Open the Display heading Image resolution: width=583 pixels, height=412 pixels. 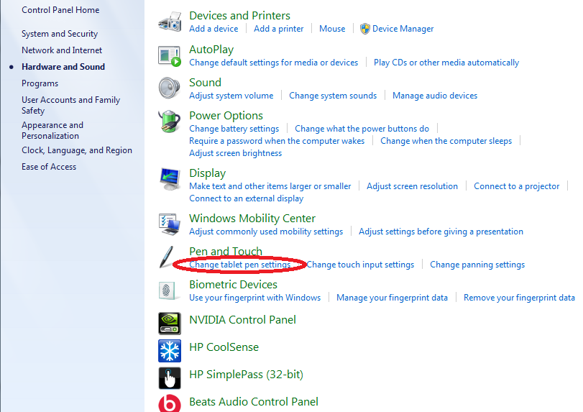click(207, 173)
